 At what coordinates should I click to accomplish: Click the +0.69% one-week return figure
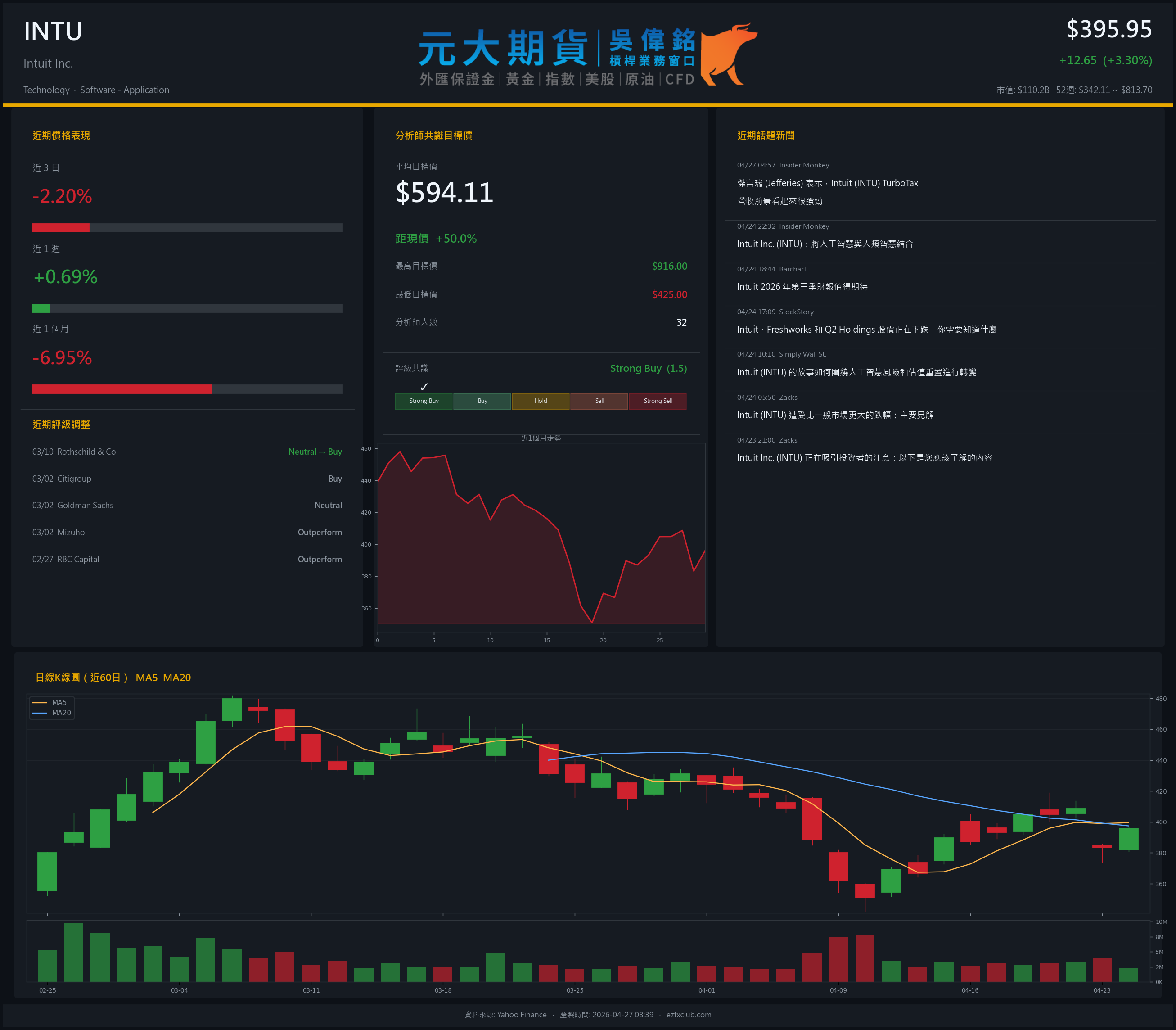coord(66,276)
